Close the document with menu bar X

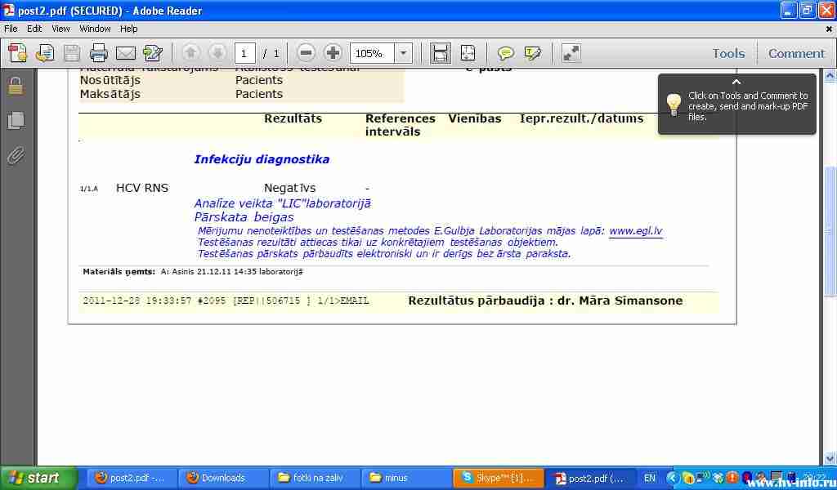click(829, 29)
